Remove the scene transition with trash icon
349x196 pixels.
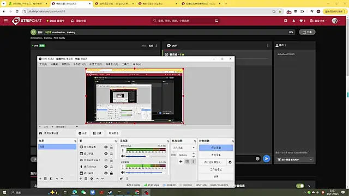click(x=187, y=162)
